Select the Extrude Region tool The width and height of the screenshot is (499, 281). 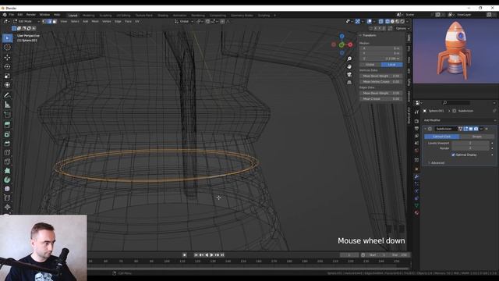[x=7, y=125]
